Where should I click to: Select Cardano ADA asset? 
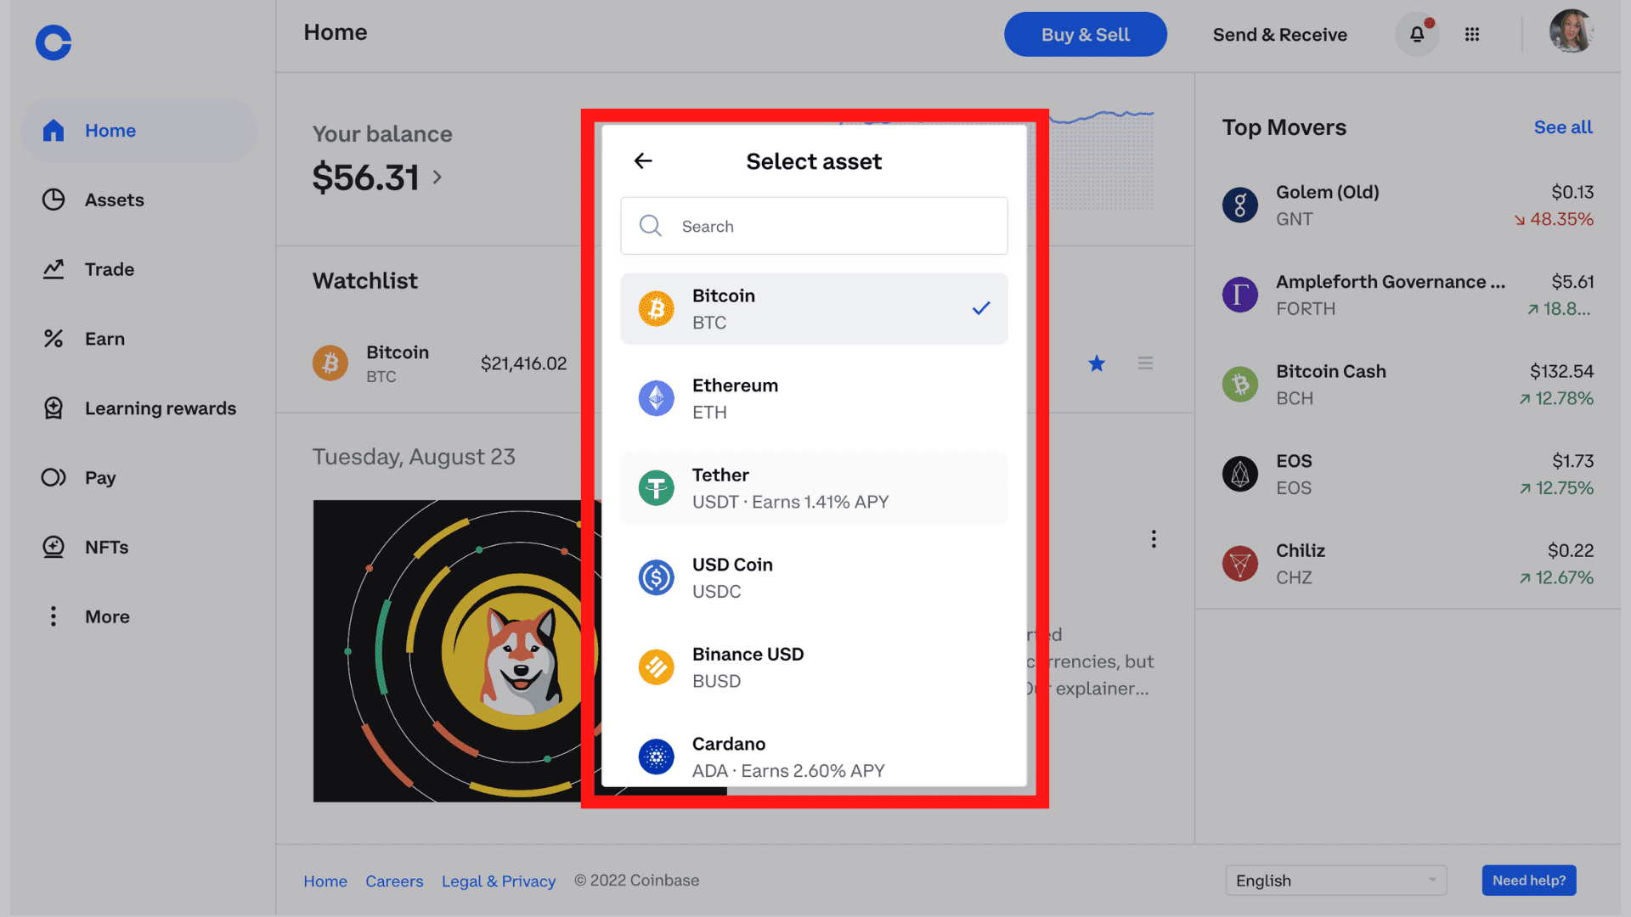814,756
